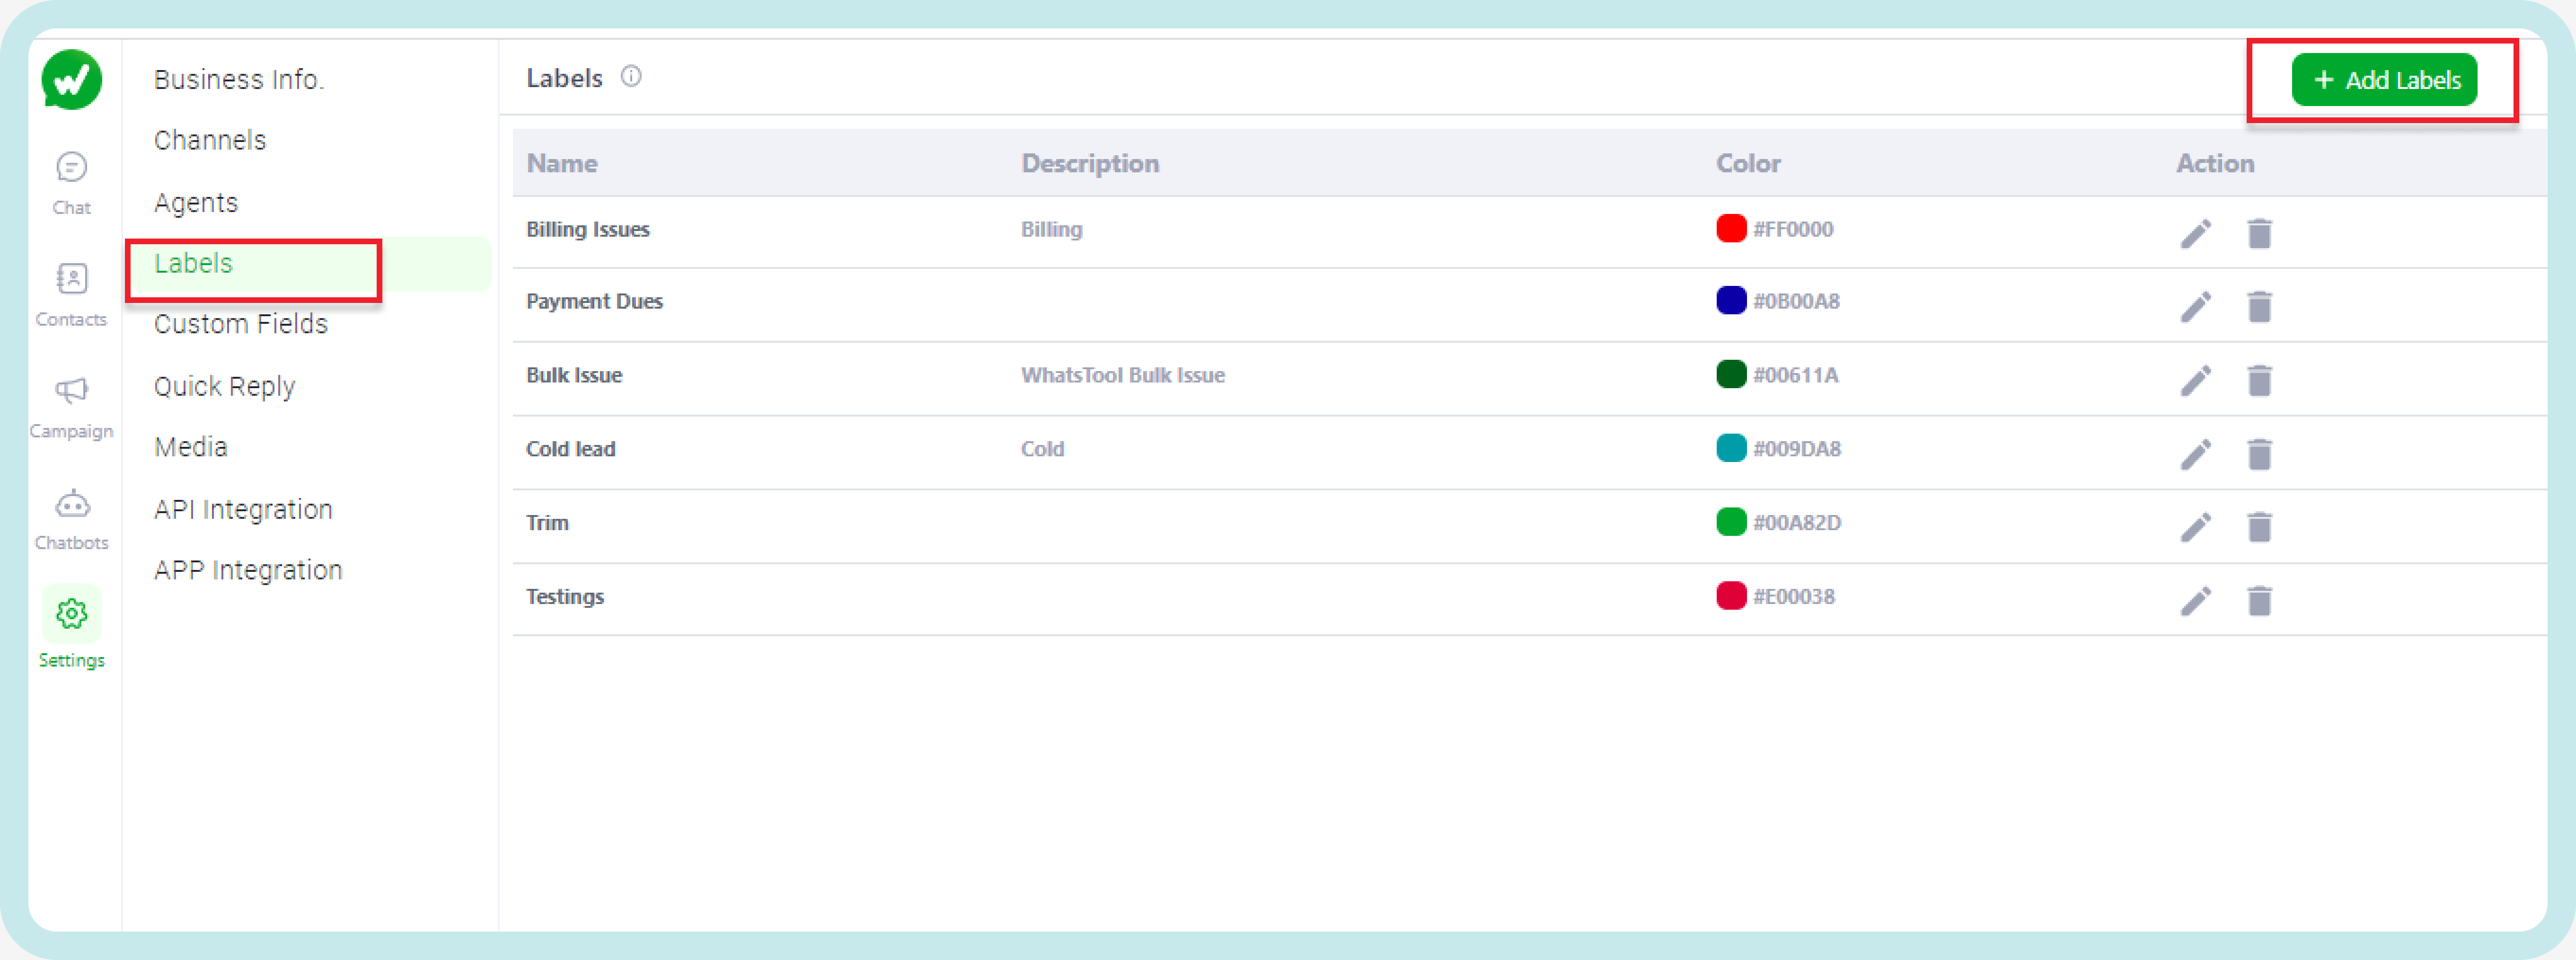
Task: Open Media settings
Action: tap(191, 447)
